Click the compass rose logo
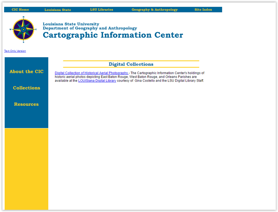This screenshot has height=212, width=278. point(23,30)
